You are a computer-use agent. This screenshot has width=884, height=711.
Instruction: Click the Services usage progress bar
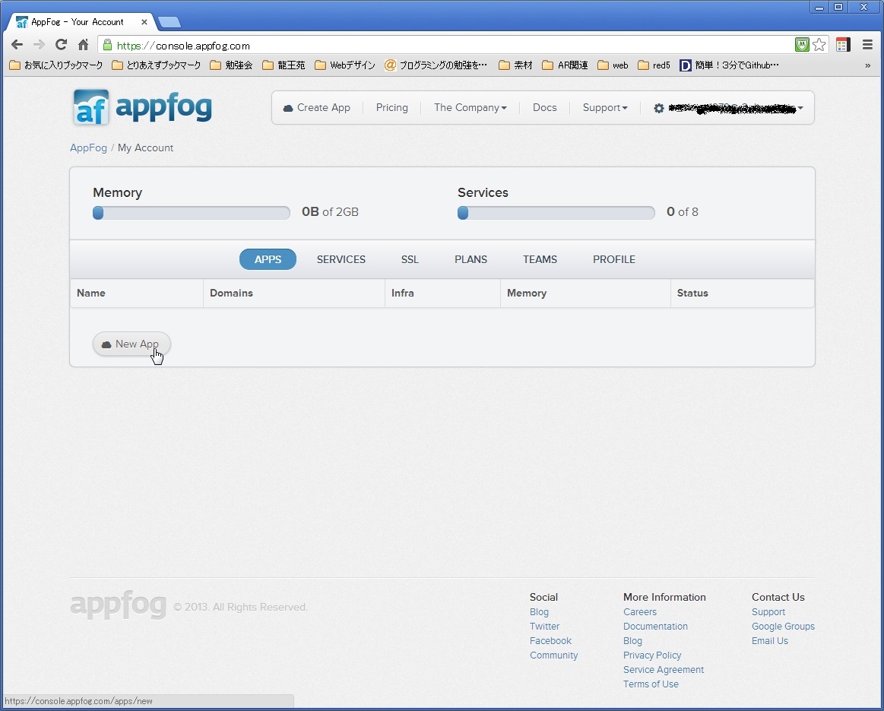[x=556, y=213]
